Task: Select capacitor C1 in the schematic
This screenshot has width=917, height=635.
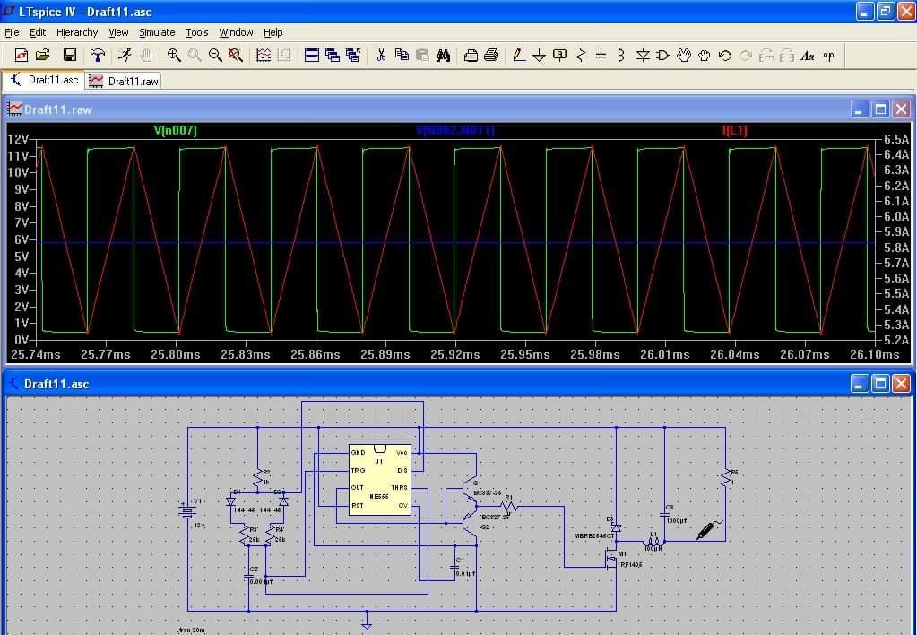Action: tap(455, 567)
